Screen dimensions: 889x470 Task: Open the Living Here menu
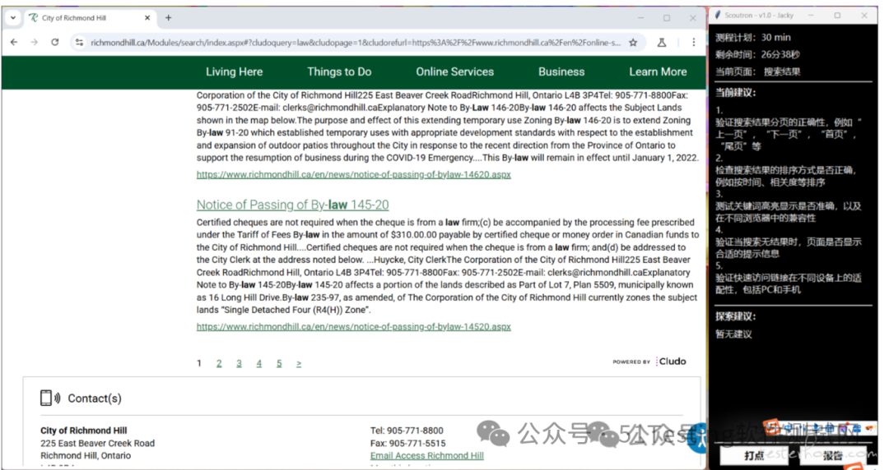coord(234,72)
